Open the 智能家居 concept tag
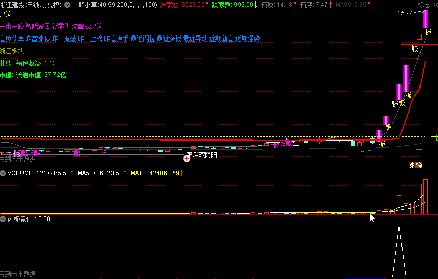Screen dimensions: 438x279 pyautogui.click(x=38, y=27)
